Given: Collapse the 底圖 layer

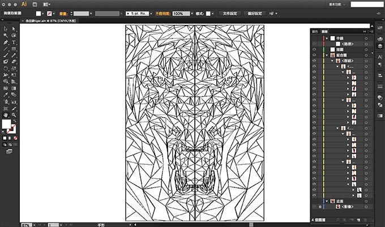Looking at the screenshot, I should click(327, 201).
